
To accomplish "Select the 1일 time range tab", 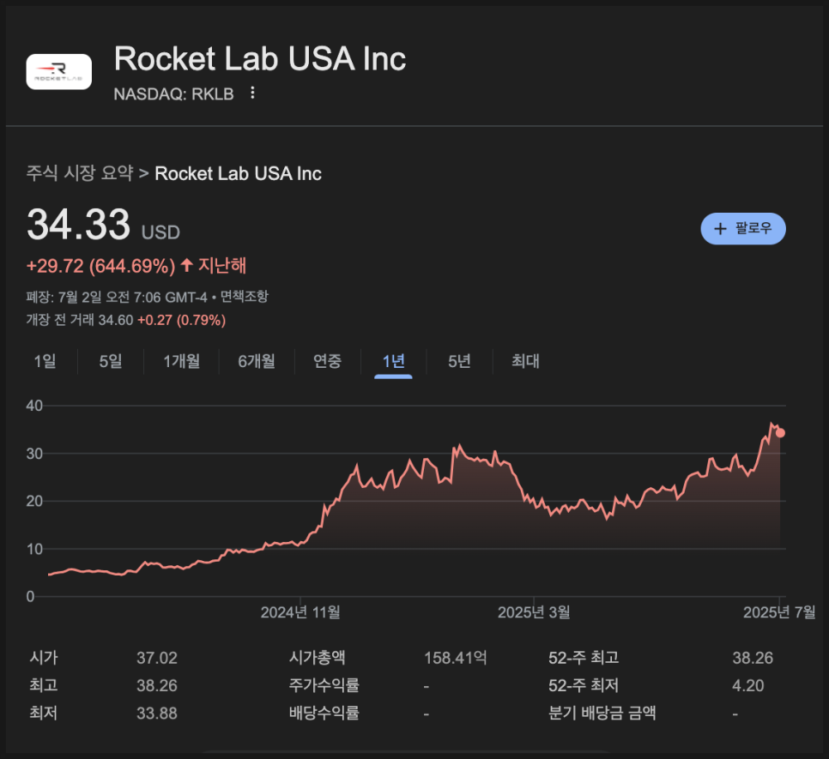I will 45,361.
